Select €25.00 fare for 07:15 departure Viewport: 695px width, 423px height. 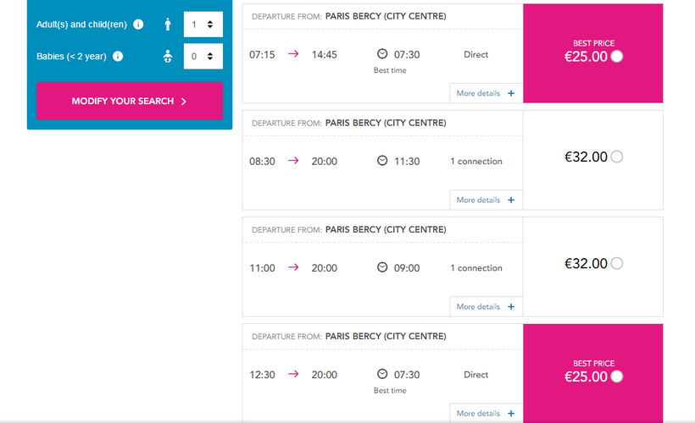click(616, 57)
